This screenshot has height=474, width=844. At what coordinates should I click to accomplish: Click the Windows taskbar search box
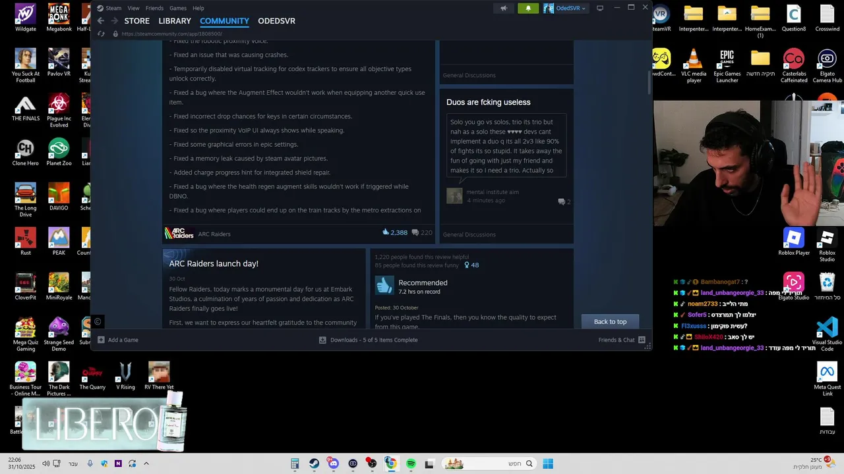(488, 463)
